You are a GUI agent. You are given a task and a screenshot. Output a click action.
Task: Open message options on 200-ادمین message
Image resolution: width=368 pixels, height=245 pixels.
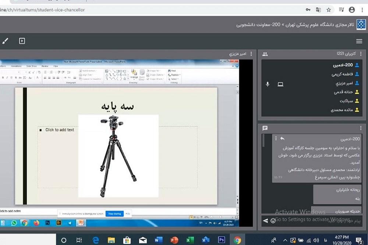point(276,138)
